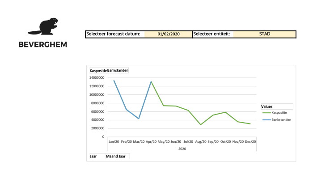313x179 pixels.
Task: Select the blue Bankstanden legend entry
Action: pyautogui.click(x=277, y=119)
